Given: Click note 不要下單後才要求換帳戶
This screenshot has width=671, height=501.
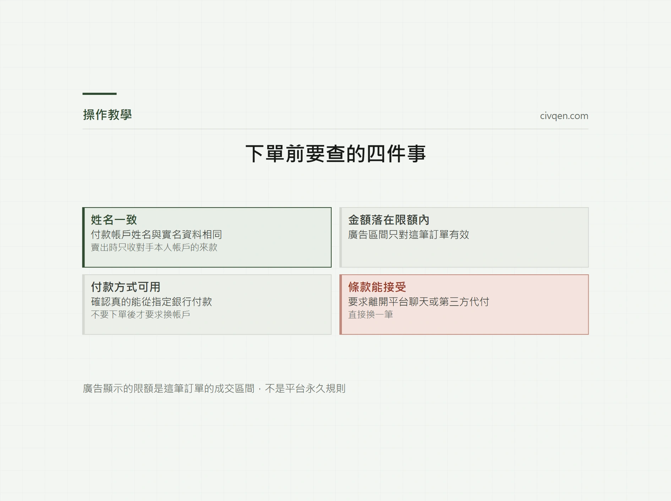Looking at the screenshot, I should point(141,314).
